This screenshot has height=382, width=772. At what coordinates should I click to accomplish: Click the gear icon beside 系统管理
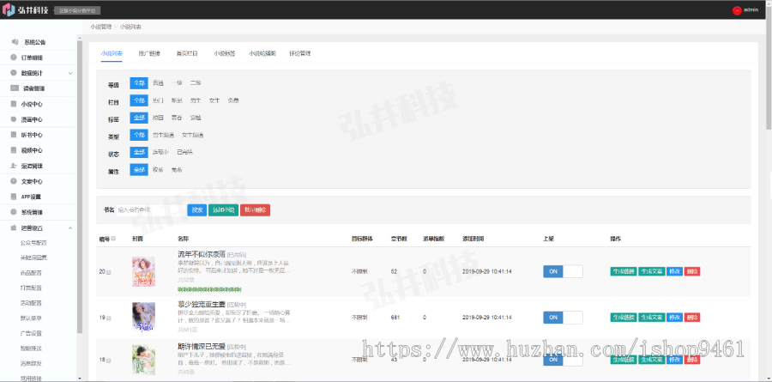coord(14,212)
